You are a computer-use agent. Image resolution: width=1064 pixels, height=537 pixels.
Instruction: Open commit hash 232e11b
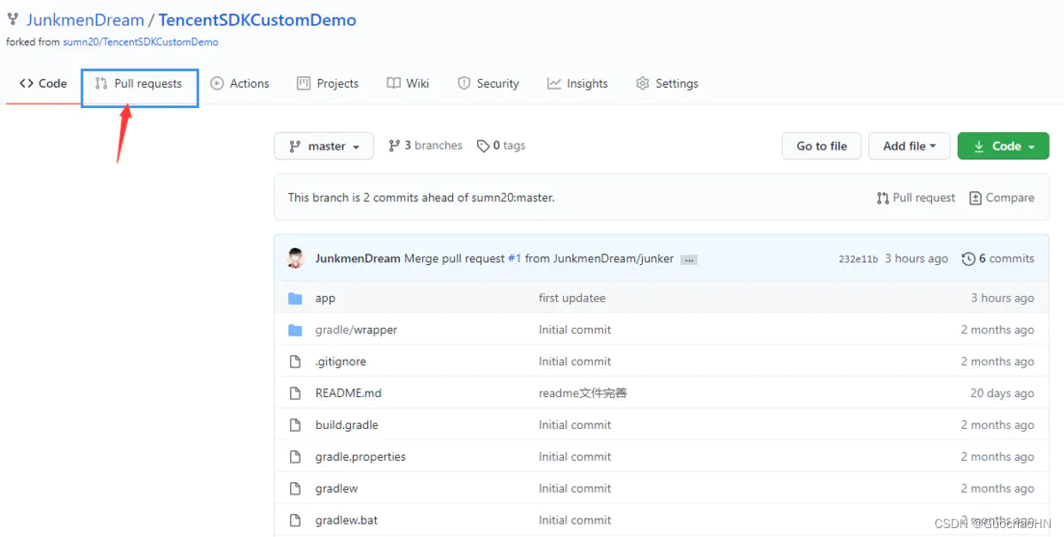858,259
